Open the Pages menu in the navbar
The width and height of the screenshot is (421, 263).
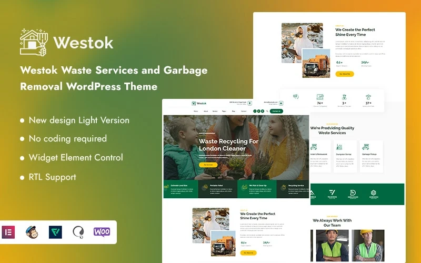click(224, 112)
